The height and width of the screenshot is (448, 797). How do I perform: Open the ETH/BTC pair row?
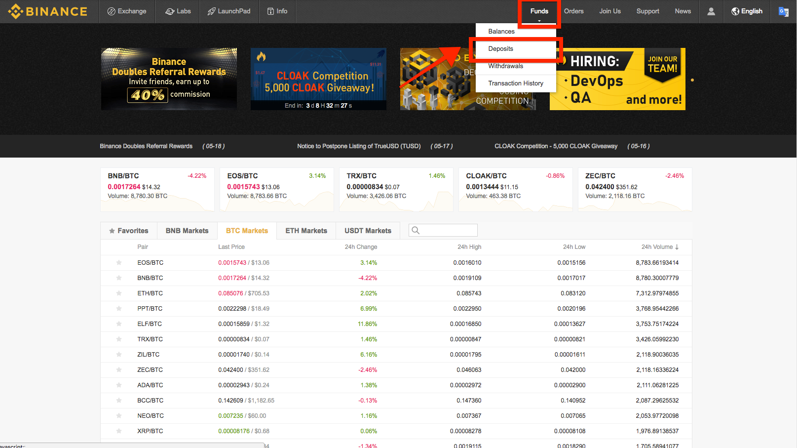point(396,293)
